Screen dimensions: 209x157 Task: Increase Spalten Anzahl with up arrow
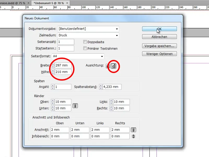pos(53,86)
